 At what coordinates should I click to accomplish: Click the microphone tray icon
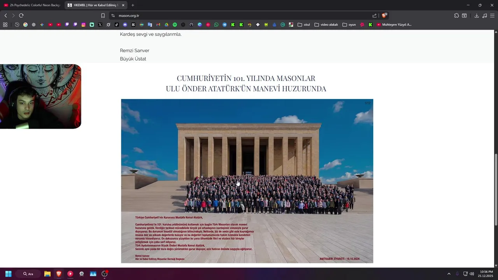pos(457,274)
